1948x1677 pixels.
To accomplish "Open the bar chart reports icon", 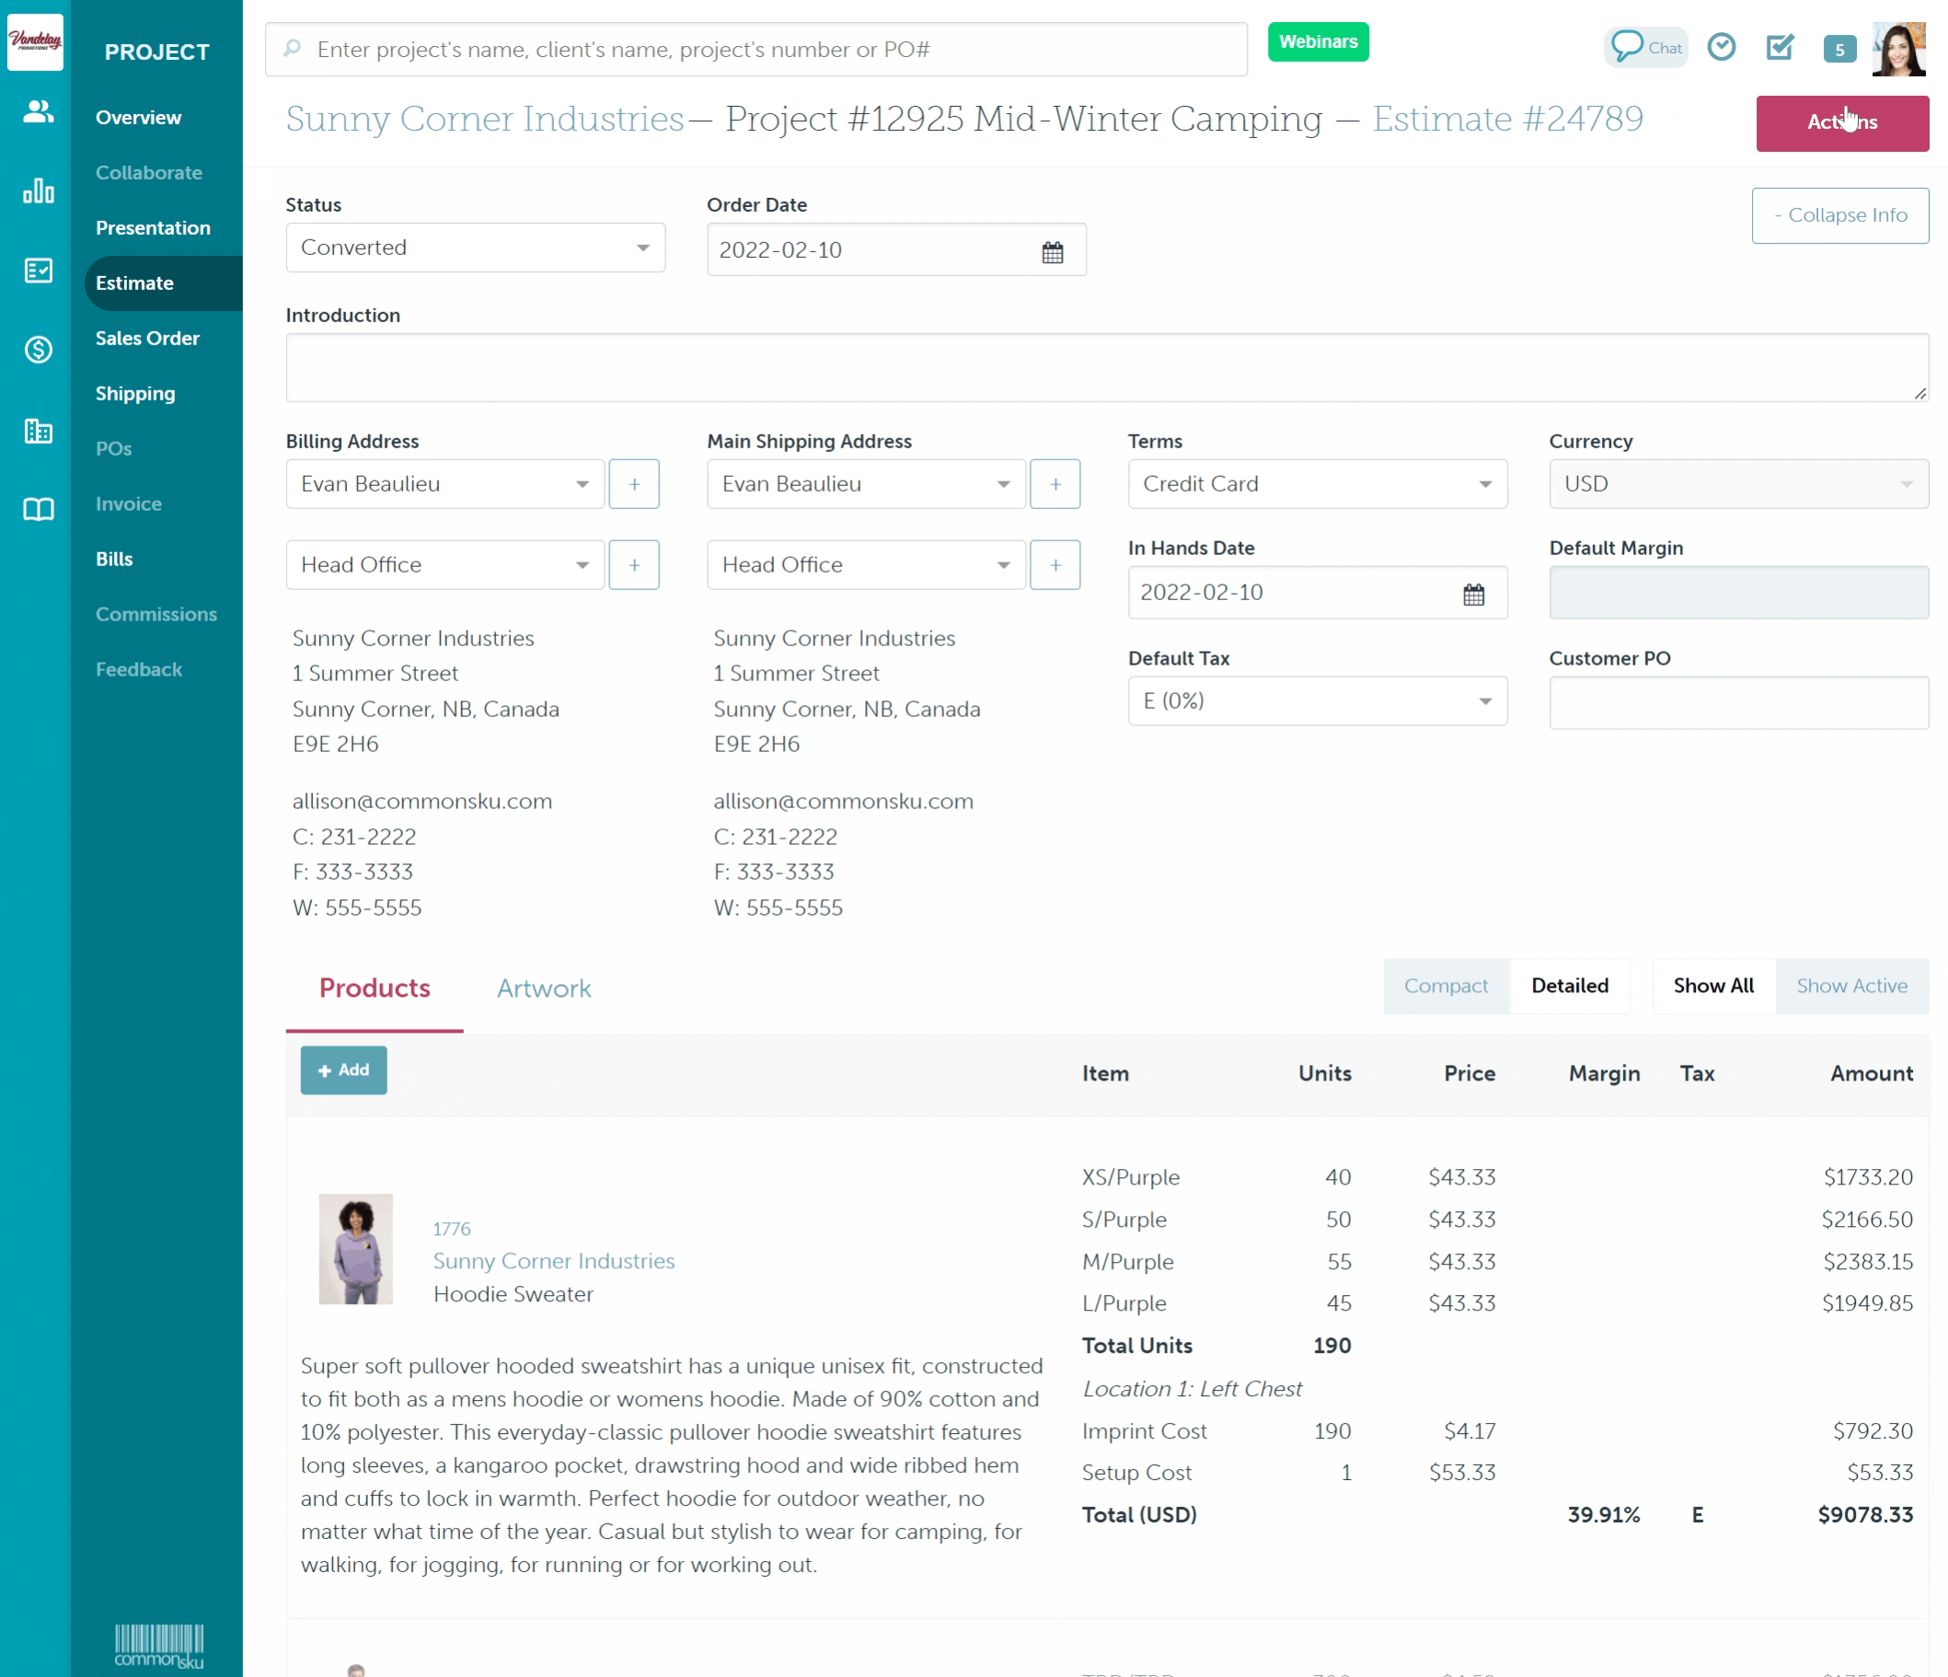I will [38, 191].
